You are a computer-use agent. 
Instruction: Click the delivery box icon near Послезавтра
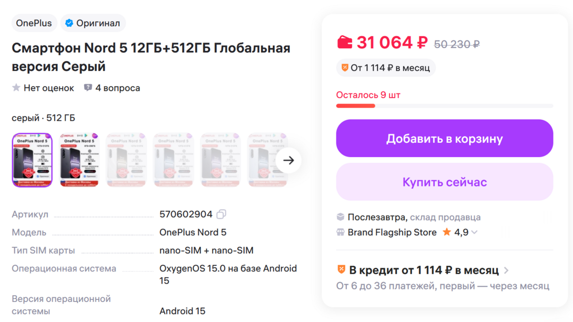[x=341, y=217]
